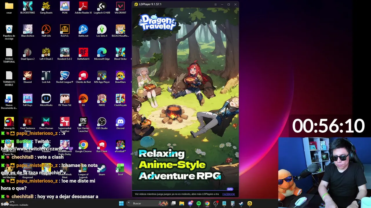Select the ClashRoyale desktop icon
Viewport: 371px width, 208px height.
click(x=120, y=100)
